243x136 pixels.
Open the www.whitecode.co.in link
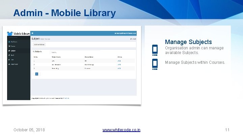[x=122, y=130]
